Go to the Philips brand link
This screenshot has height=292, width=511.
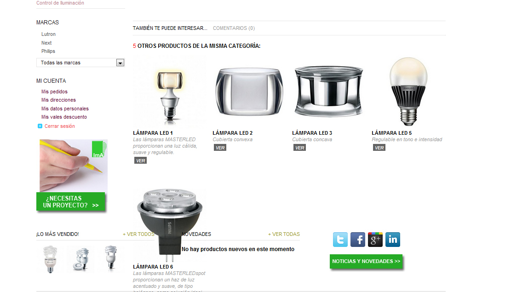point(48,51)
